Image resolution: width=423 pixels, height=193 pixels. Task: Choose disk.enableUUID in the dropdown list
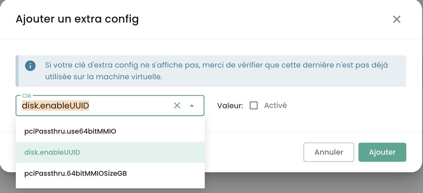click(x=52, y=152)
